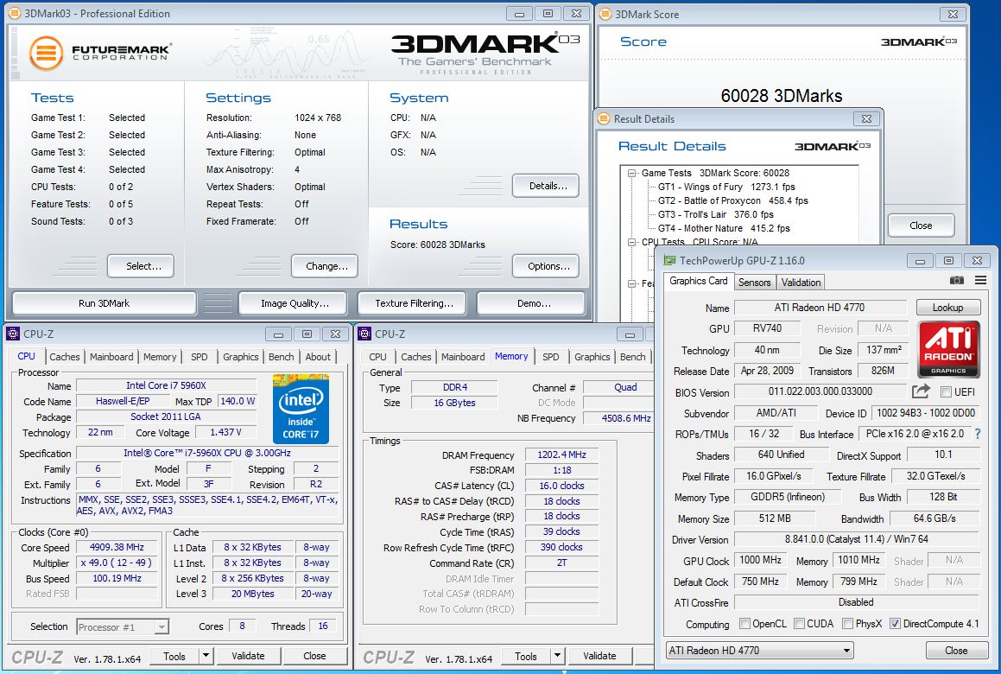Viewport: 1001px width, 674px height.
Task: Click the 3DMark03 title bar app icon
Action: pos(15,14)
